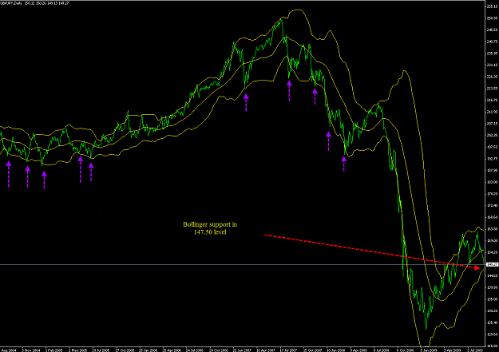Click the 125.40 price scale label
Viewport: 499px width, 352px height.
493,322
